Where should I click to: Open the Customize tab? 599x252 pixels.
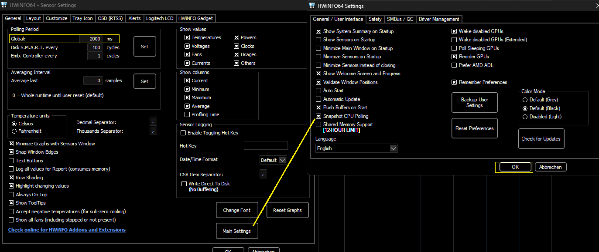(x=57, y=18)
